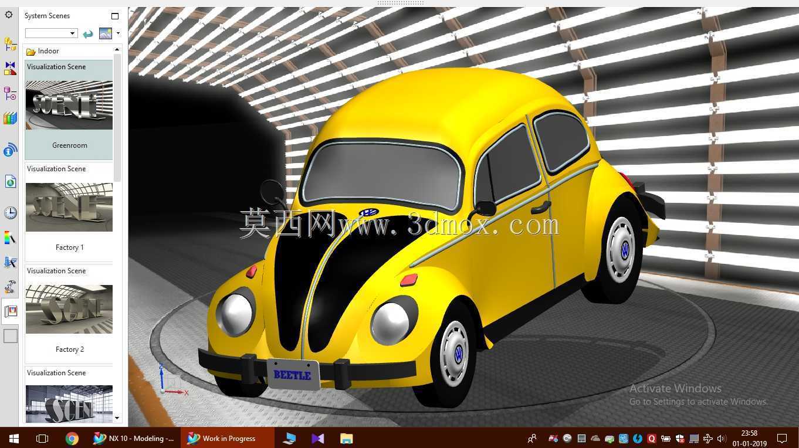
Task: Open Windows Task View
Action: (42, 438)
